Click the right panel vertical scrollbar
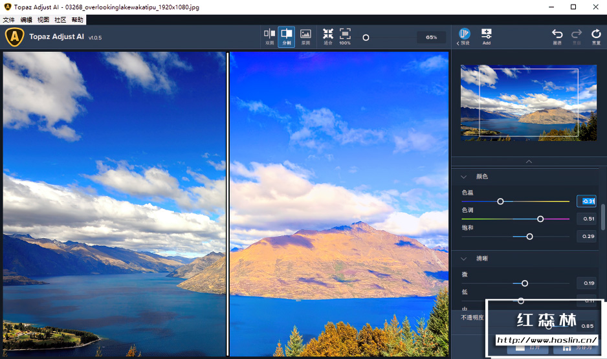The image size is (607, 359). pyautogui.click(x=602, y=217)
